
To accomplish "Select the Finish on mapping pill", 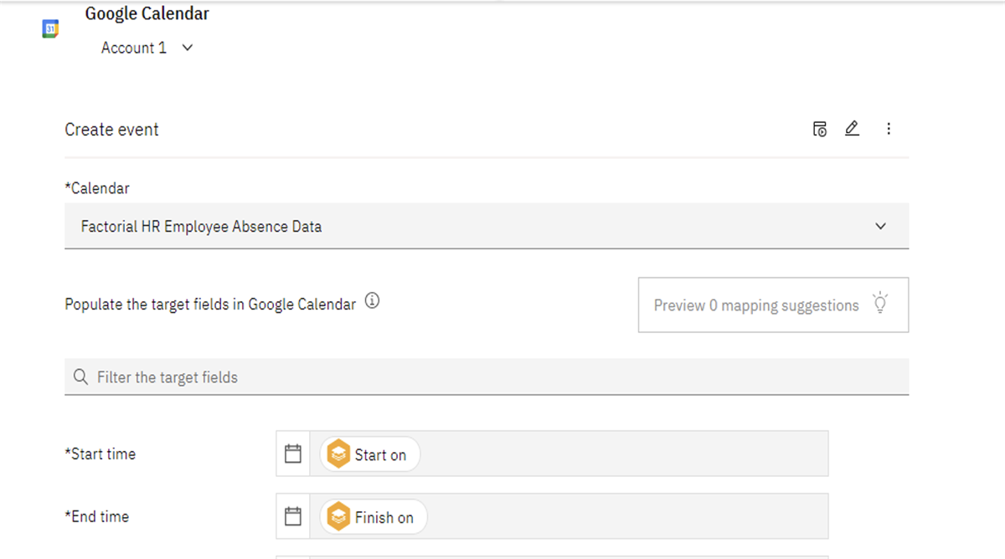I will [374, 517].
